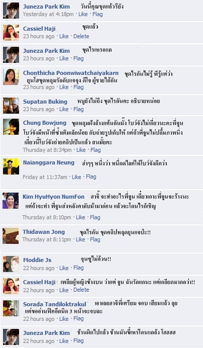This screenshot has width=203, height=348.
Task: Click Supatan Buking's avatar thumbnail
Action: [x=11, y=106]
